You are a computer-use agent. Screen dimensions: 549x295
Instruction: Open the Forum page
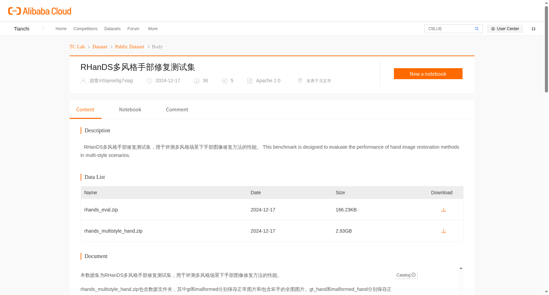pyautogui.click(x=133, y=29)
